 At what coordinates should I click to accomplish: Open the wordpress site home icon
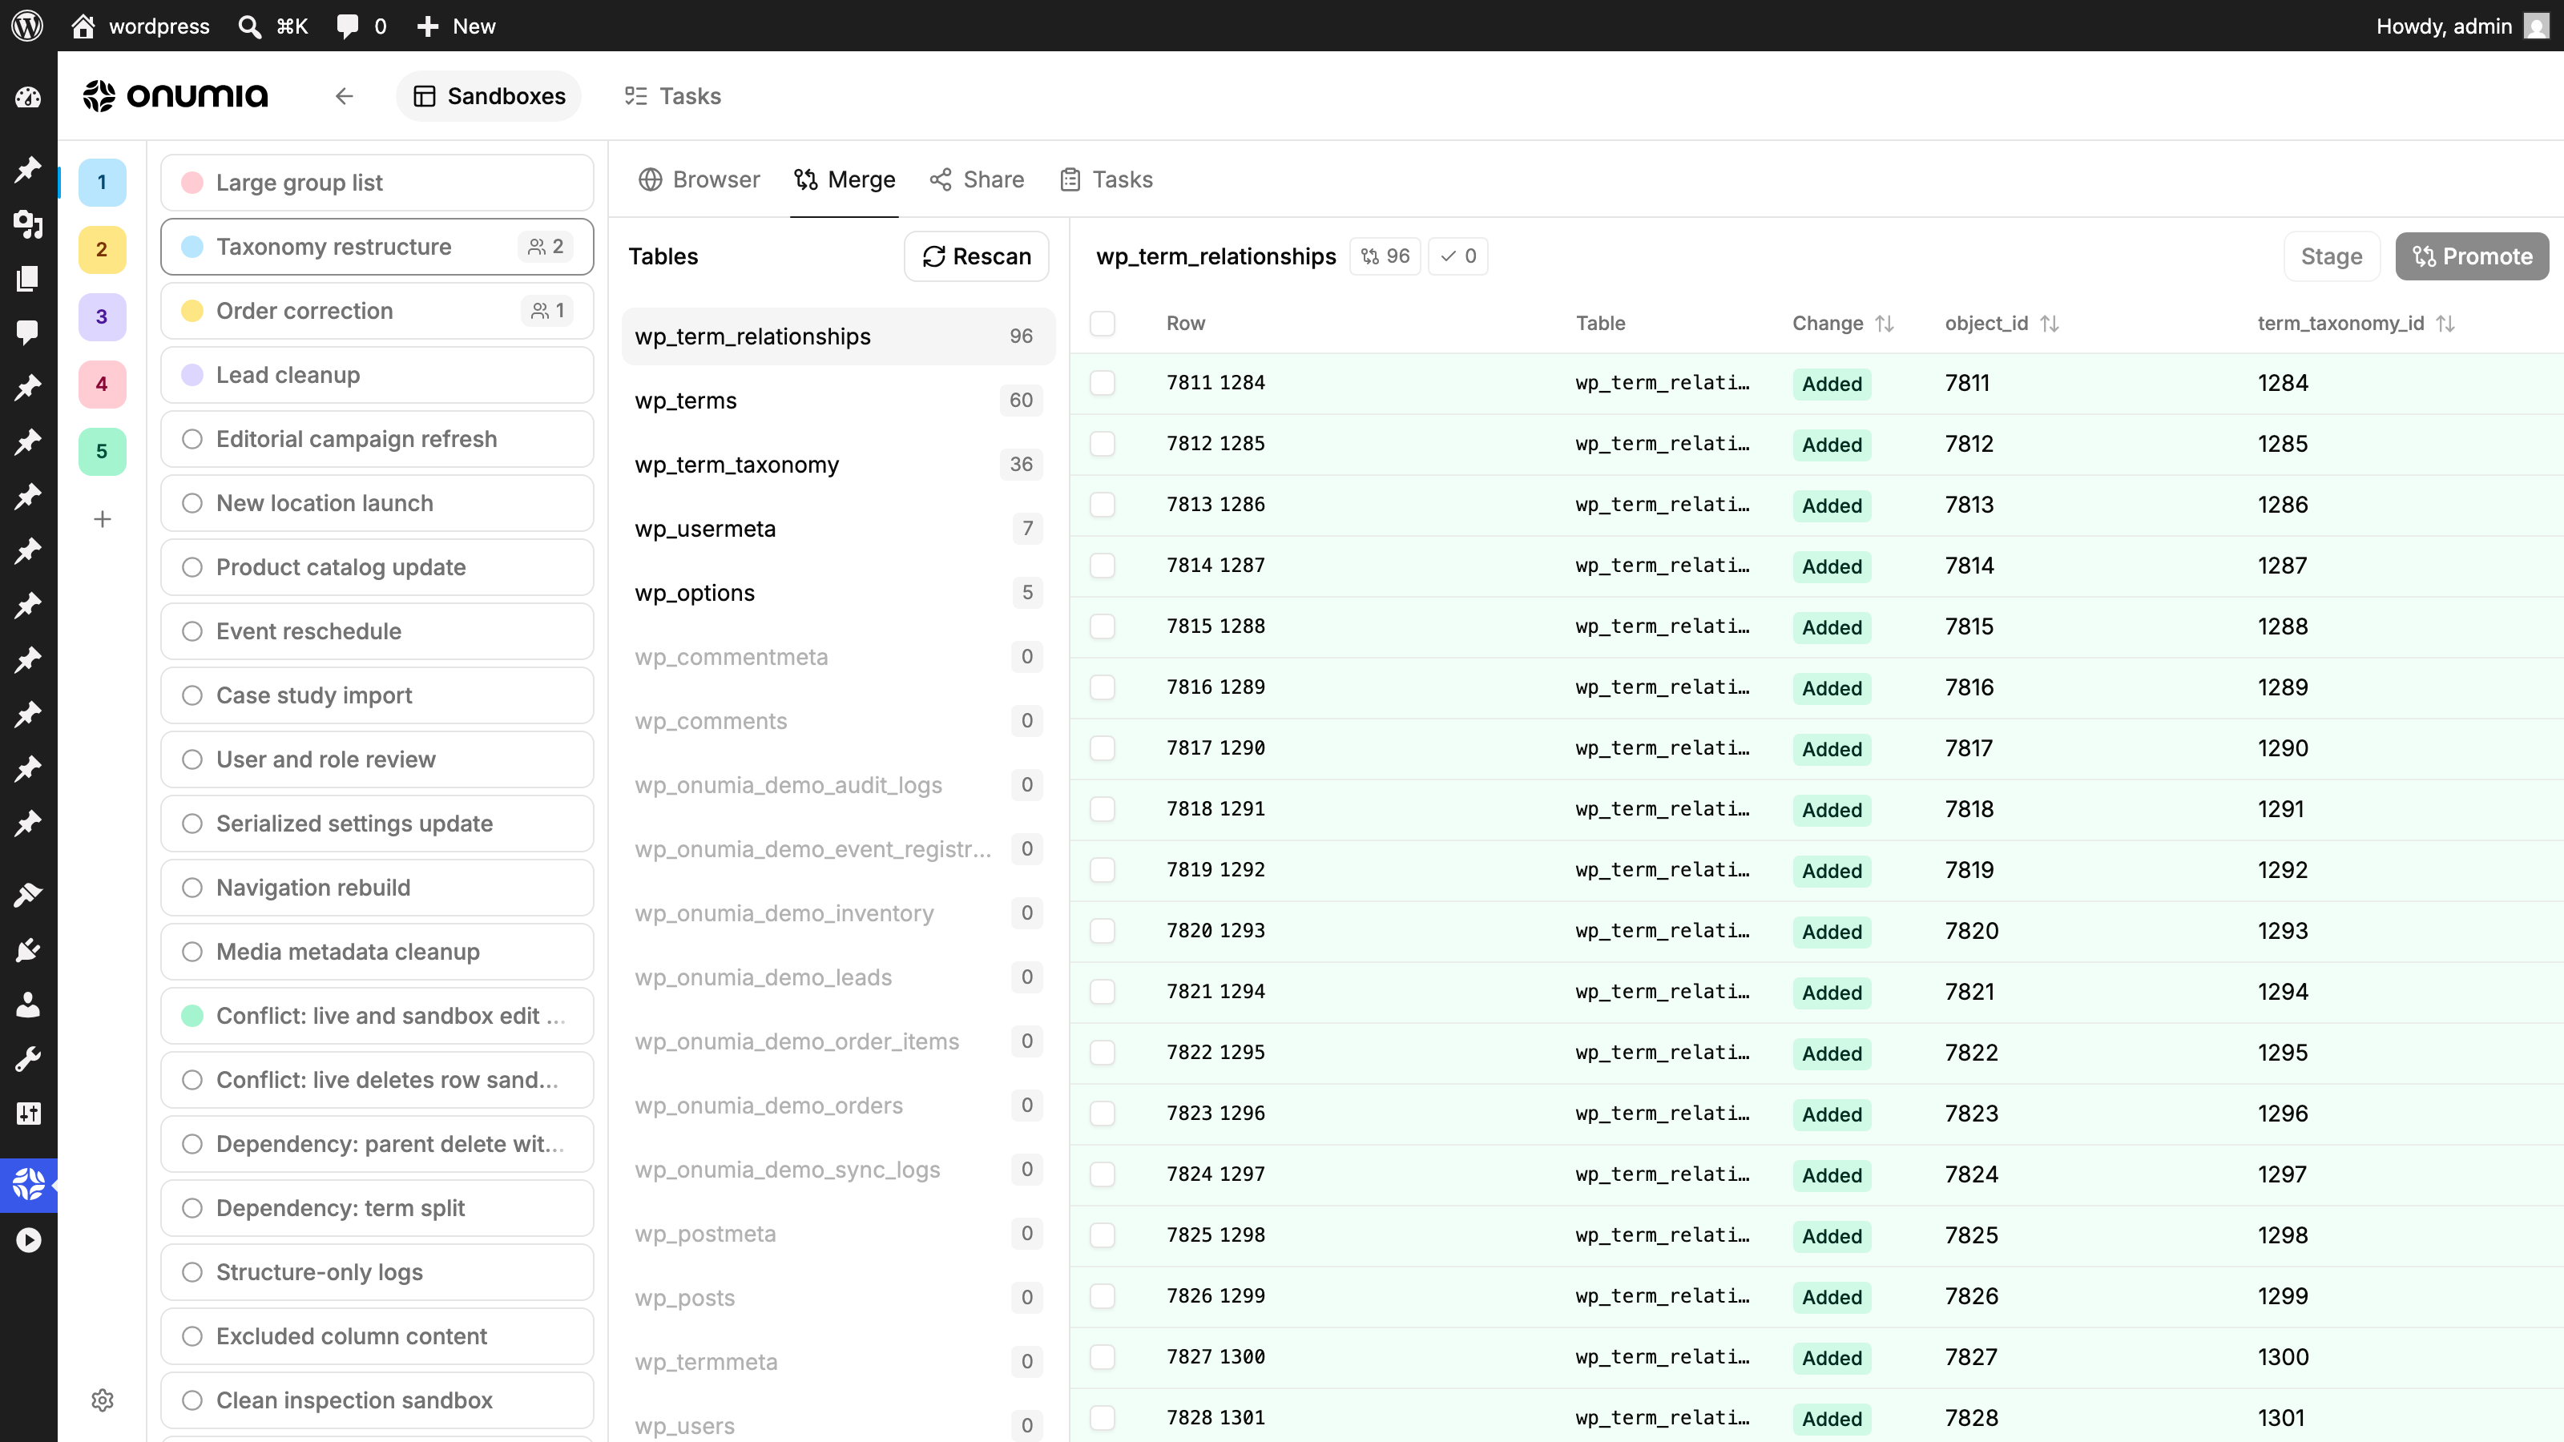83,26
